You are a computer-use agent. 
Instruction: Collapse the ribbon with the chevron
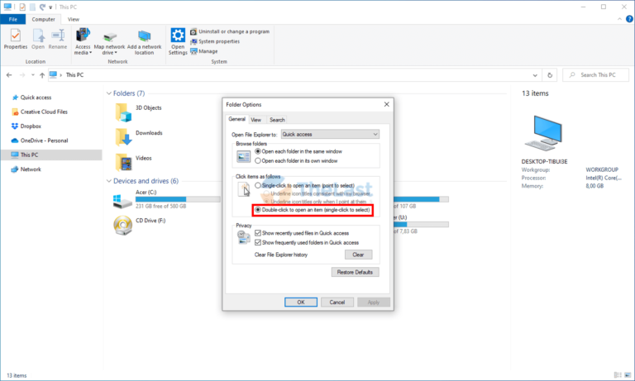619,19
